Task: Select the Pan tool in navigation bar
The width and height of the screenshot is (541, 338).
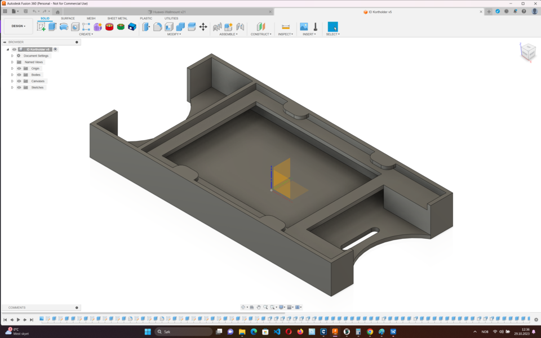Action: tap(259, 307)
